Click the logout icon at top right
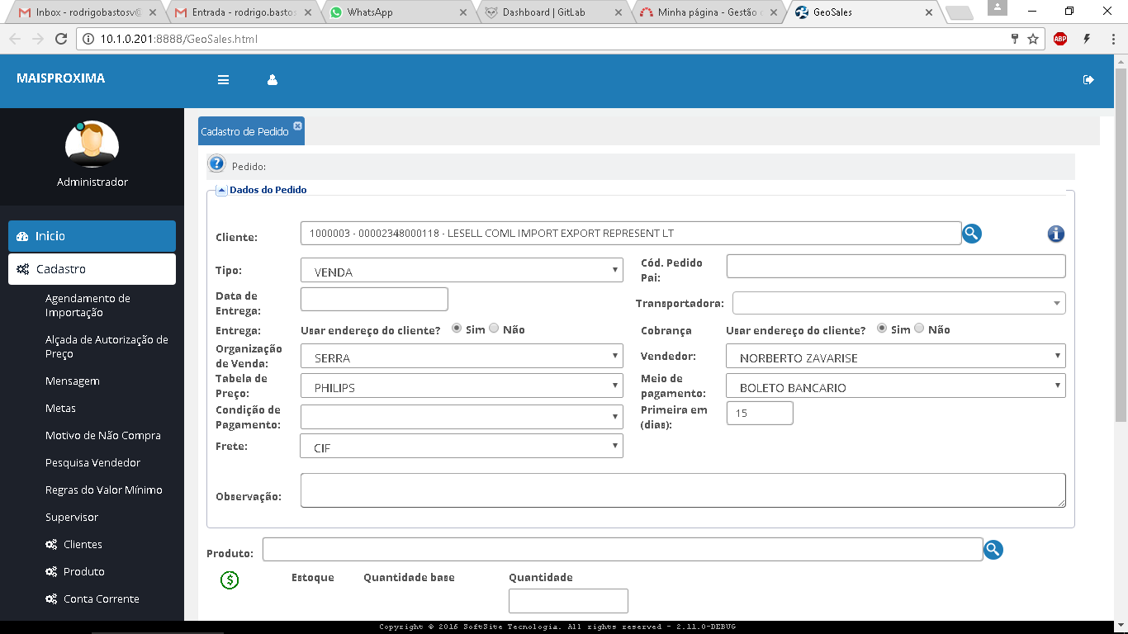Image resolution: width=1128 pixels, height=634 pixels. [x=1088, y=79]
